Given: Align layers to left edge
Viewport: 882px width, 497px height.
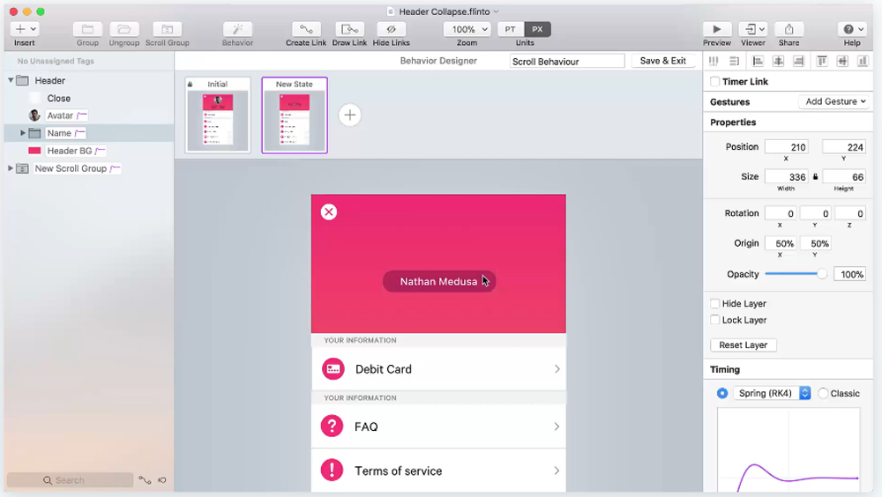Looking at the screenshot, I should (758, 61).
